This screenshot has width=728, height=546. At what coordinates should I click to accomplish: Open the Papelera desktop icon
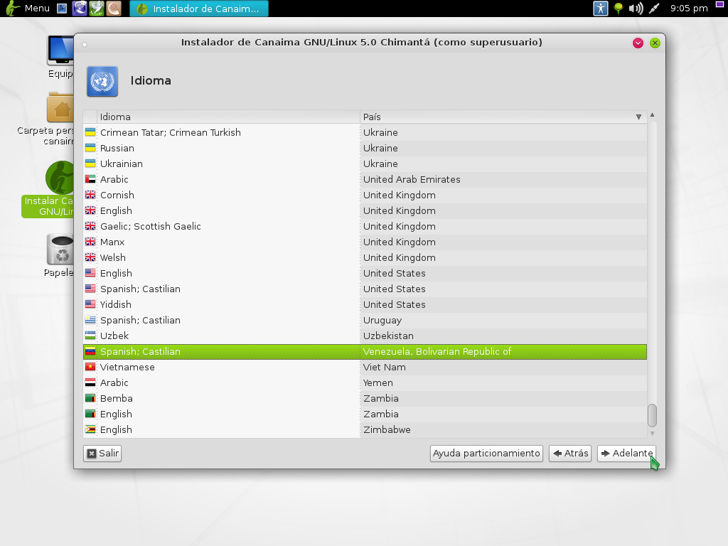pyautogui.click(x=60, y=247)
